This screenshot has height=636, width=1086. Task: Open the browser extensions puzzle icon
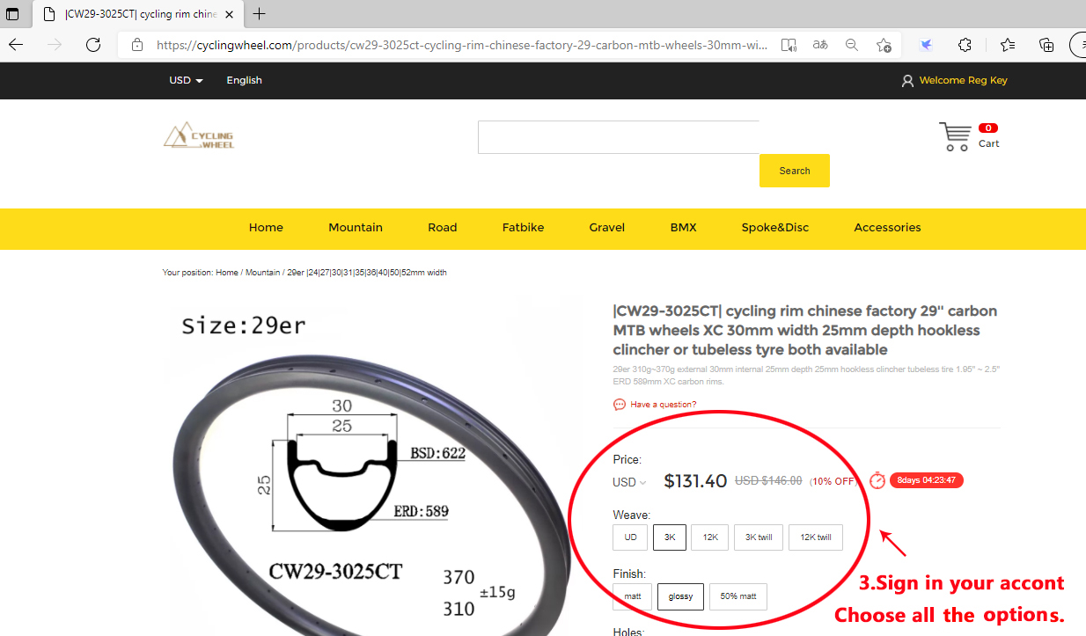(x=965, y=45)
